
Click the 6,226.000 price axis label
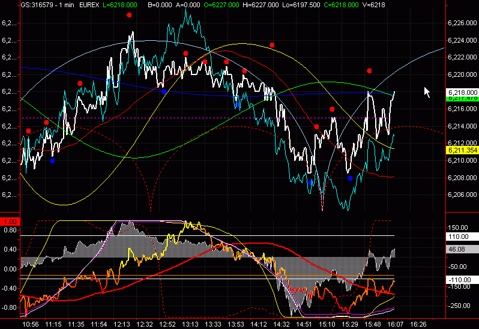(462, 23)
